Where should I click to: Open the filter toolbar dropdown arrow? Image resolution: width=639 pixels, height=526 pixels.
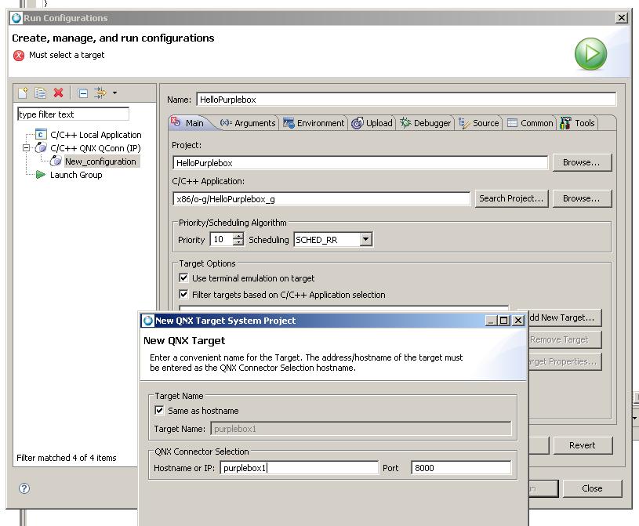(x=114, y=93)
